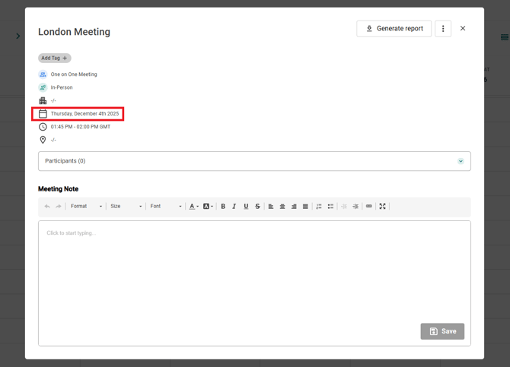Viewport: 510px width, 367px height.
Task: Click the calendar date icon
Action: (x=43, y=114)
